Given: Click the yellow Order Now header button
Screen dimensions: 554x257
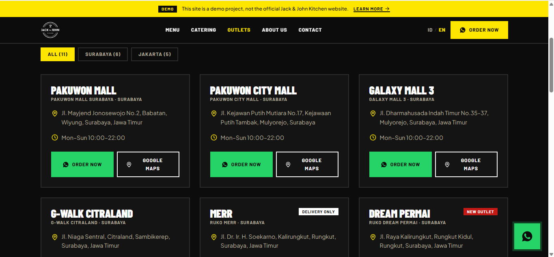Looking at the screenshot, I should click(479, 30).
